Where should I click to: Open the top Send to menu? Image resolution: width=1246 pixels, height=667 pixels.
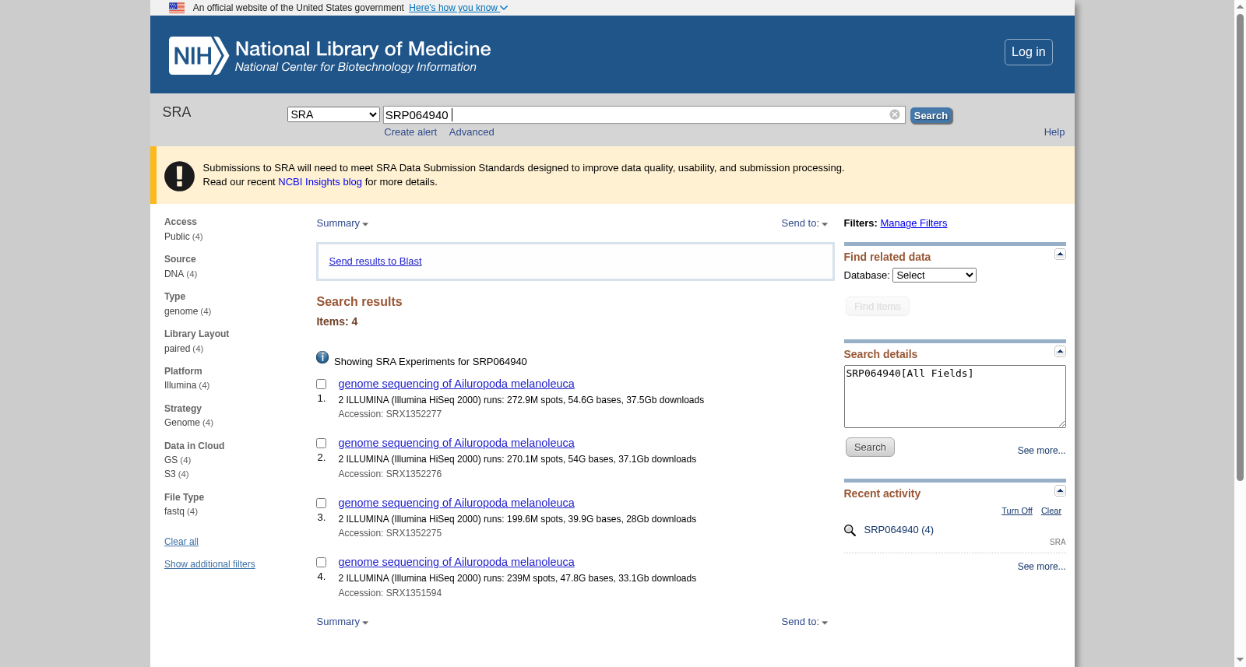click(x=804, y=223)
